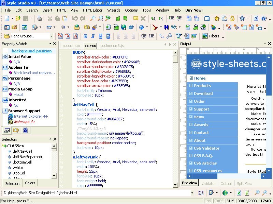Viewport: 273px width, 204px height.
Task: Click the Style Studio S icon below Property Watch
Action: click(x=25, y=130)
